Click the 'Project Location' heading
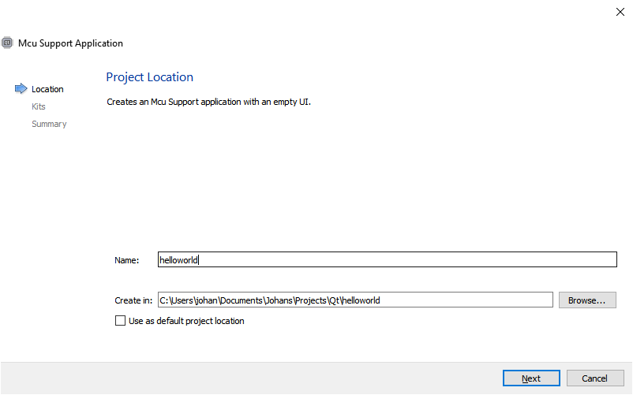Screen dimensions: 633x395 tap(149, 77)
